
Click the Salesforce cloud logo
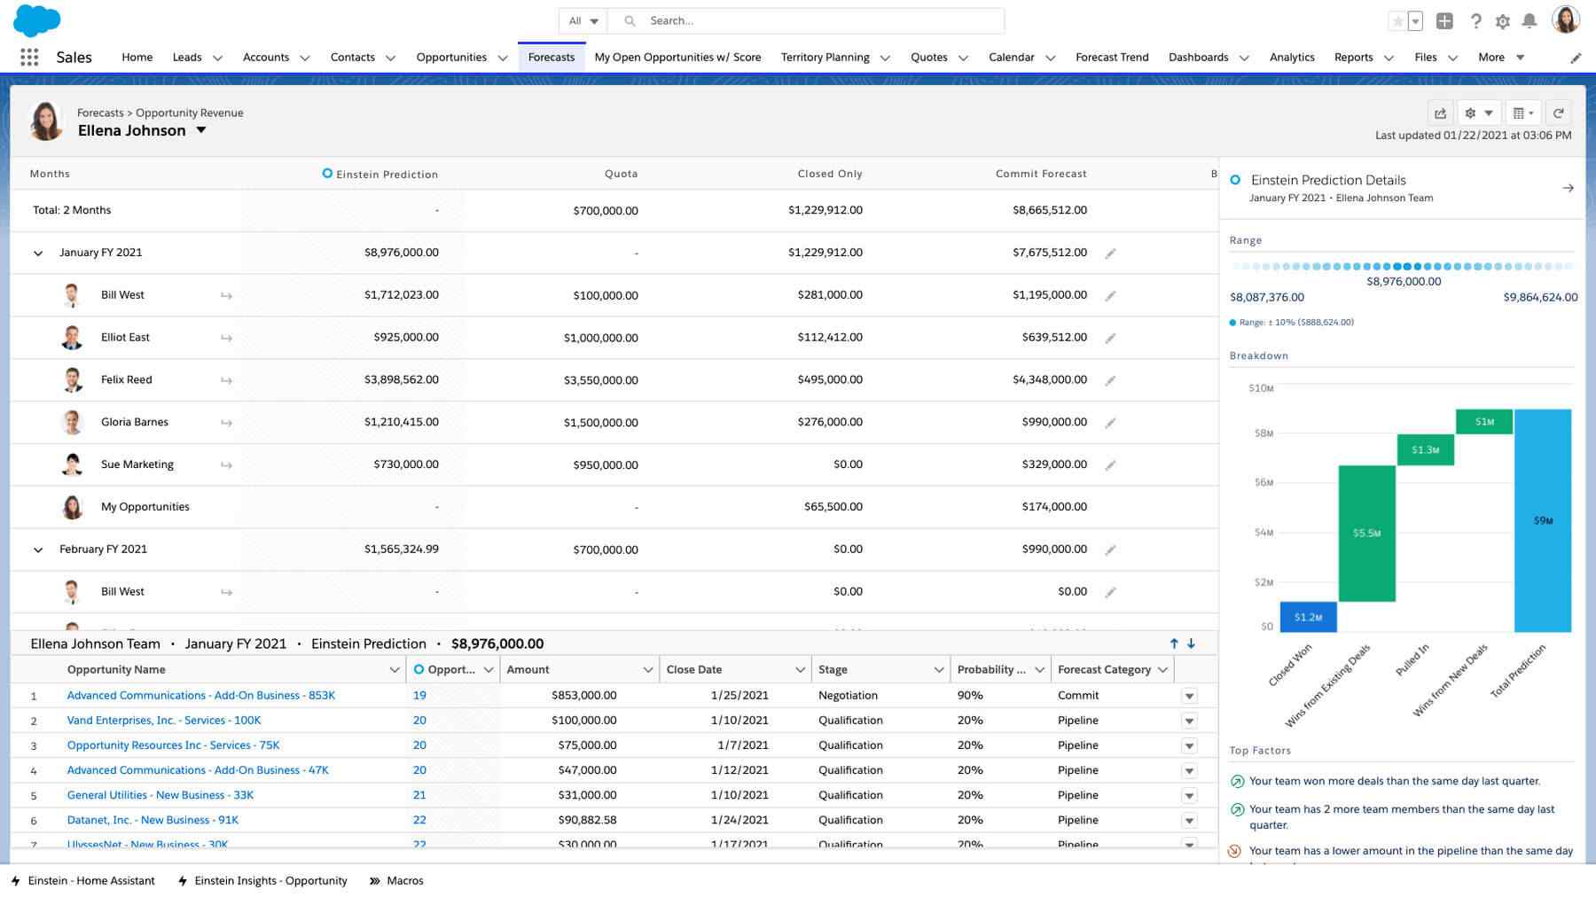point(37,19)
